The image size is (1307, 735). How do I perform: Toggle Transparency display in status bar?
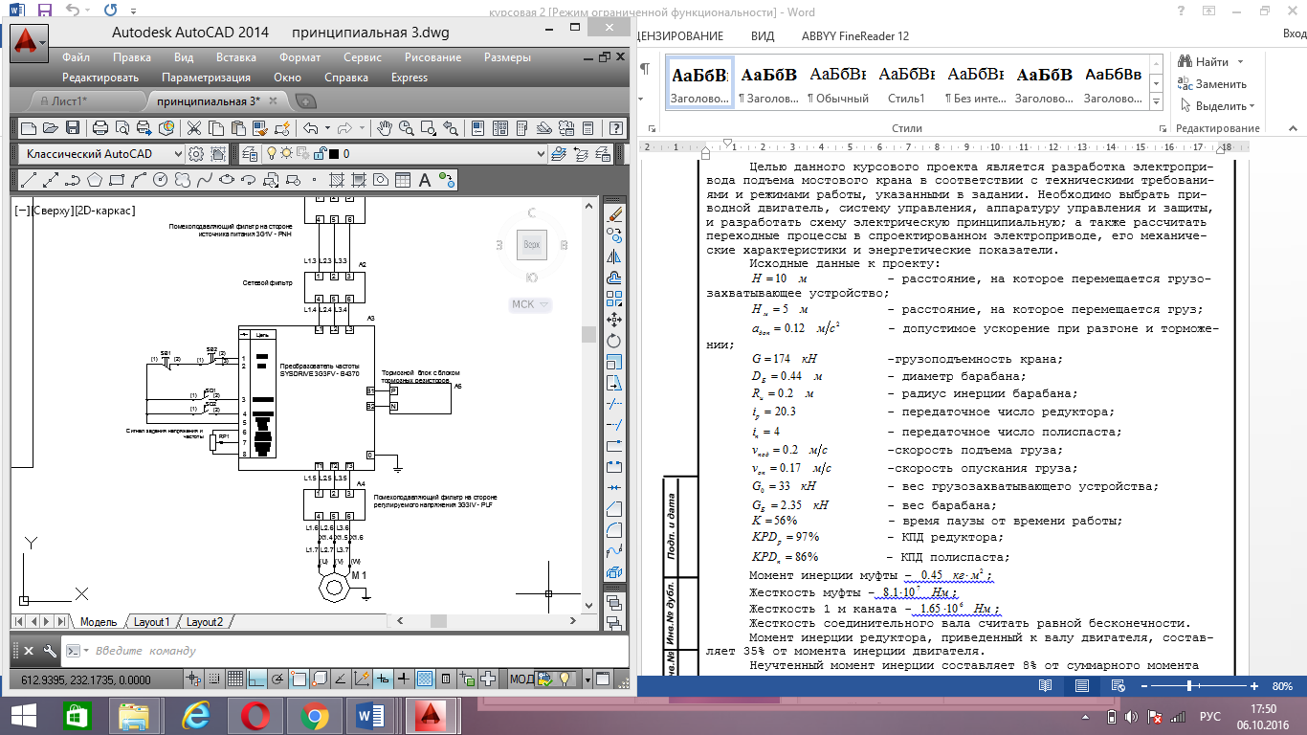pos(425,679)
